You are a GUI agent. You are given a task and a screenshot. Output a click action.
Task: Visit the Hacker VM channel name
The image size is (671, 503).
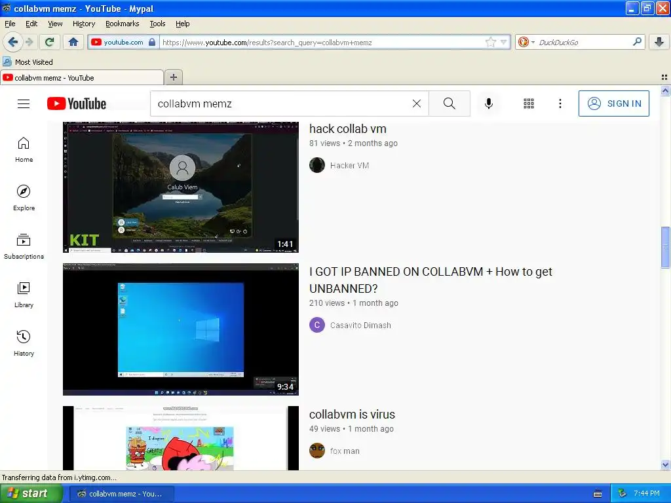pos(349,165)
